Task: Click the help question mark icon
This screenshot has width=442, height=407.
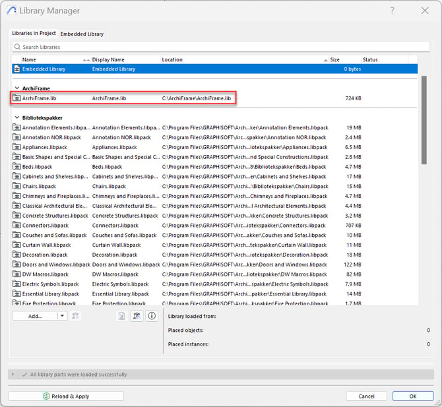Action: coord(393,11)
